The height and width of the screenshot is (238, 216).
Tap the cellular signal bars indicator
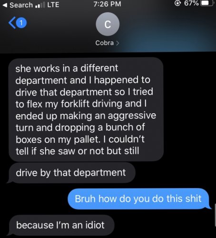tap(39, 5)
